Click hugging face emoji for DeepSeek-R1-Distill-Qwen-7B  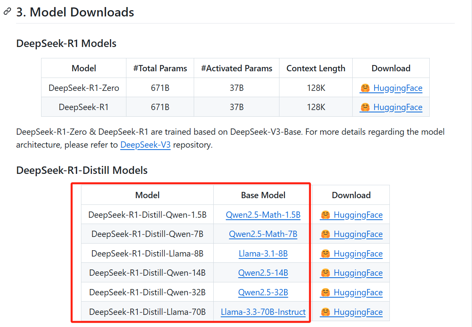(x=325, y=234)
